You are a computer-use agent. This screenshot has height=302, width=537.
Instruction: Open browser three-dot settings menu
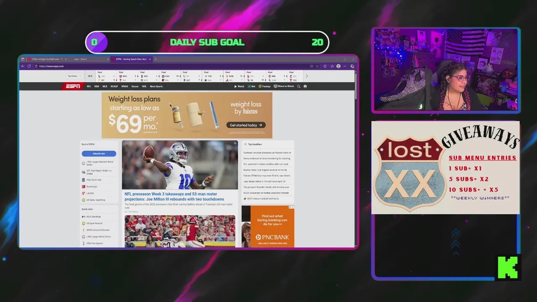pos(345,66)
